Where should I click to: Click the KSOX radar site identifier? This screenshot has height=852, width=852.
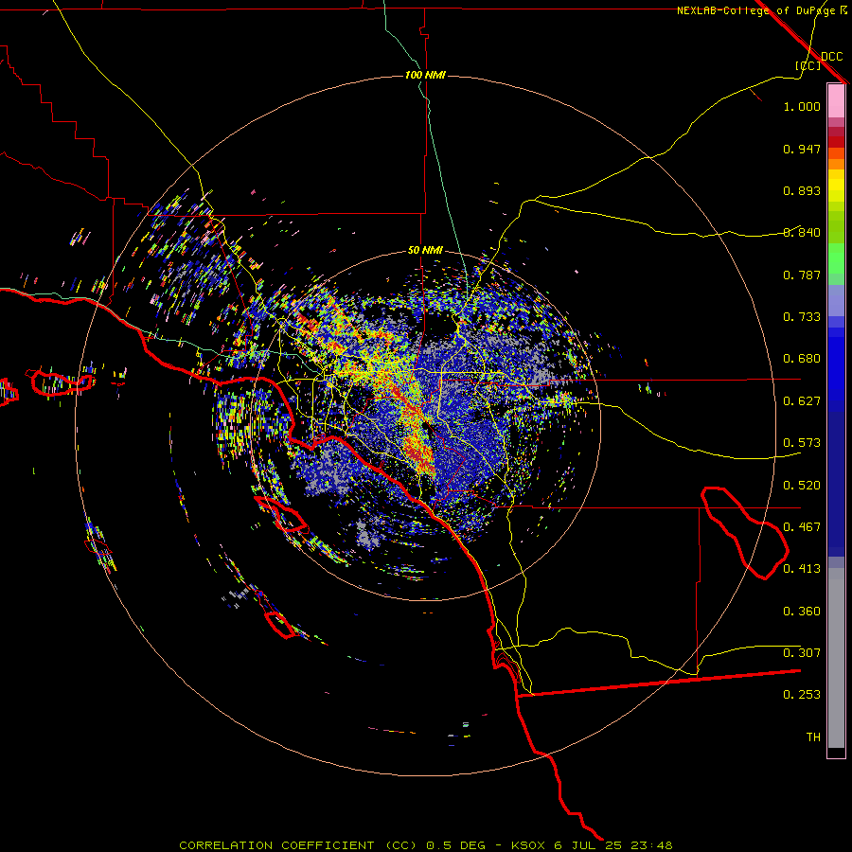click(529, 845)
